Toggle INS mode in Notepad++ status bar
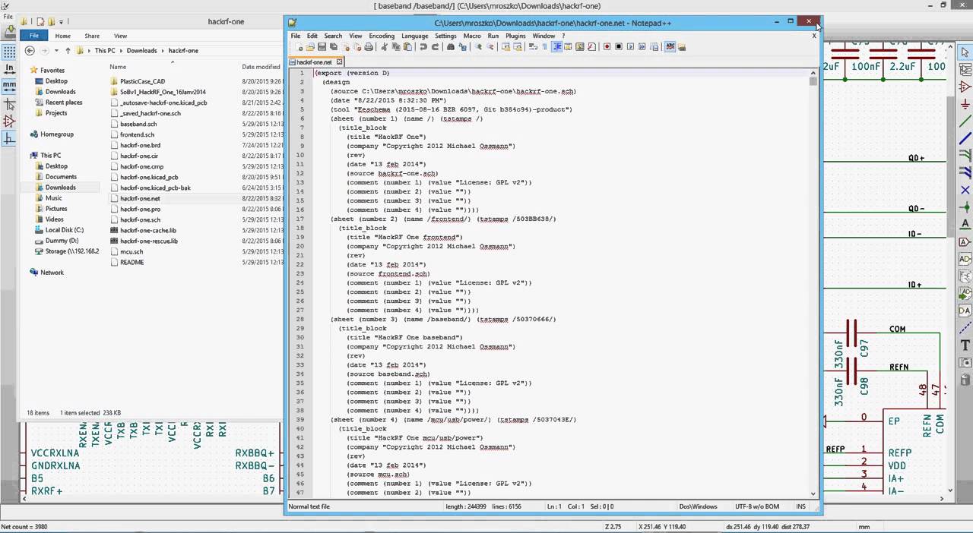The width and height of the screenshot is (973, 533). (800, 506)
